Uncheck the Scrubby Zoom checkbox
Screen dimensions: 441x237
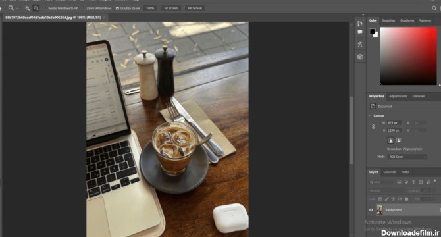coord(118,8)
